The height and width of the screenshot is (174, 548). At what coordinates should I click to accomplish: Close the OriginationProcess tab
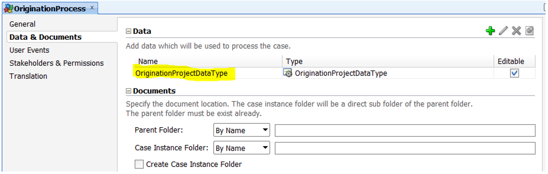click(92, 8)
